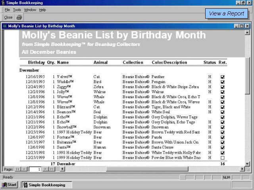Click the Print icon in the toolbar
The width and height of the screenshot is (254, 190).
coord(19,17)
